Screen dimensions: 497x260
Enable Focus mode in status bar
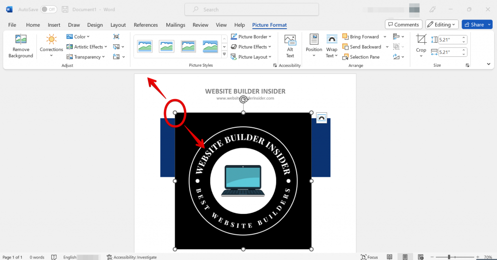369,257
